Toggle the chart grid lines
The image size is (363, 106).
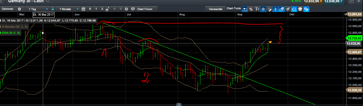pyautogui.click(x=263, y=9)
